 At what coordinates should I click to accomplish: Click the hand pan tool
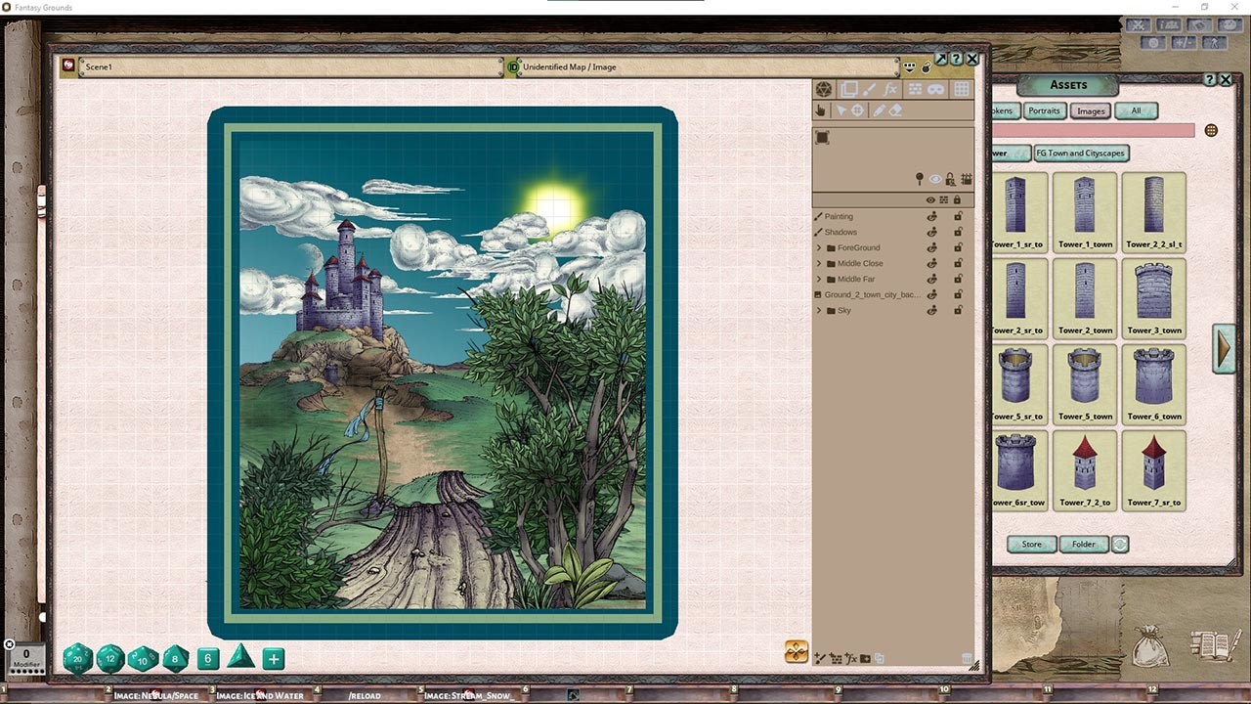pyautogui.click(x=822, y=110)
